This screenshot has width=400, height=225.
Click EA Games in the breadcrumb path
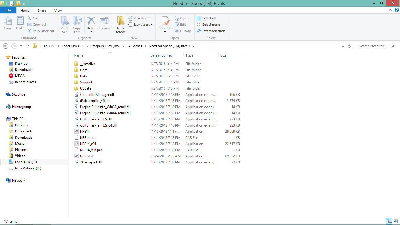134,46
